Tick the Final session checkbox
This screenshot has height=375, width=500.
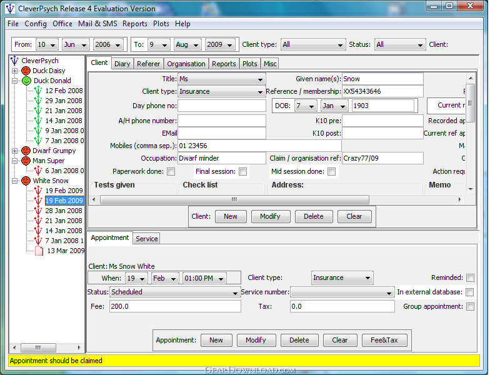[243, 171]
